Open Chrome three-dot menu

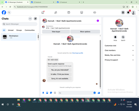point(136,7)
